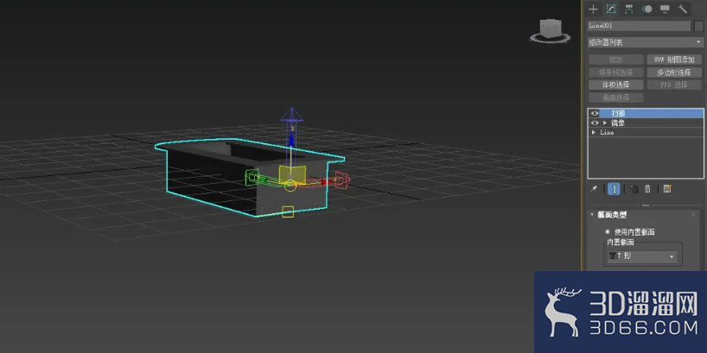Image resolution: width=707 pixels, height=353 pixels.
Task: Click the ViewCube in viewport
Action: [x=550, y=30]
